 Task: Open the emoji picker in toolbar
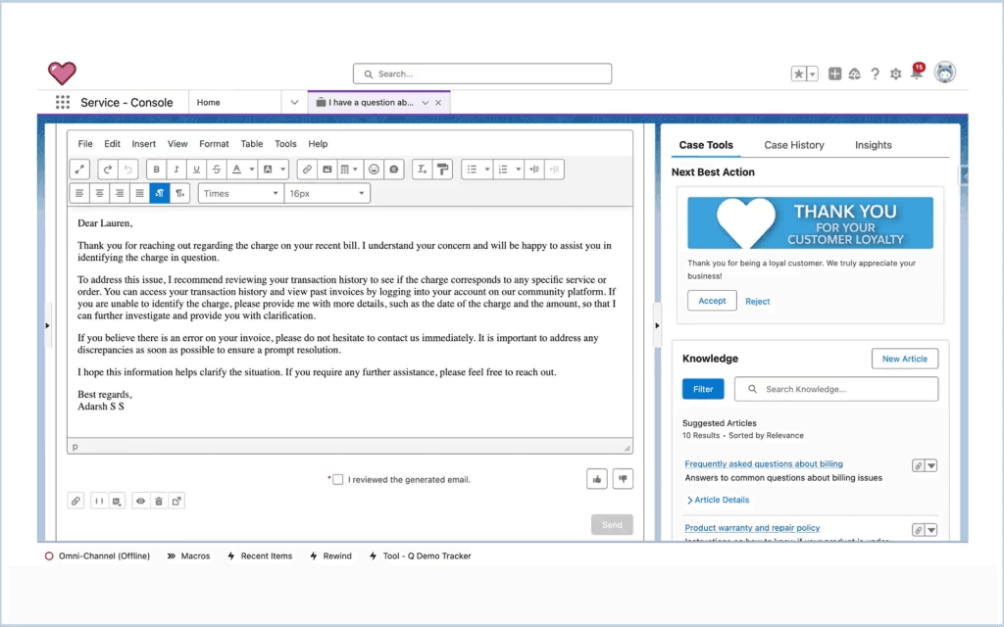(x=374, y=169)
